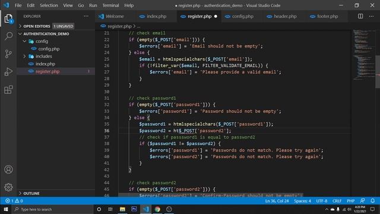380x214 pixels.
Task: Open the Run menu
Action: (93, 5)
